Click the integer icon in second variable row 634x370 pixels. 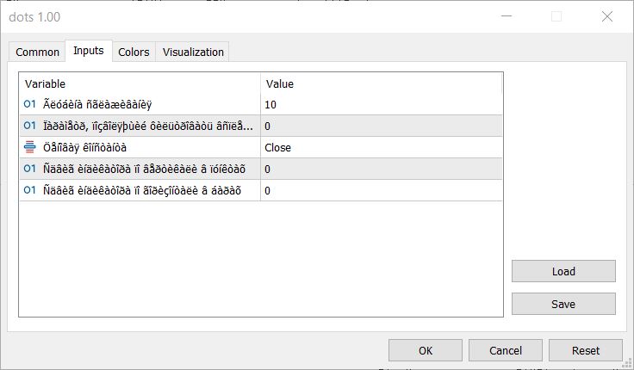click(x=29, y=126)
